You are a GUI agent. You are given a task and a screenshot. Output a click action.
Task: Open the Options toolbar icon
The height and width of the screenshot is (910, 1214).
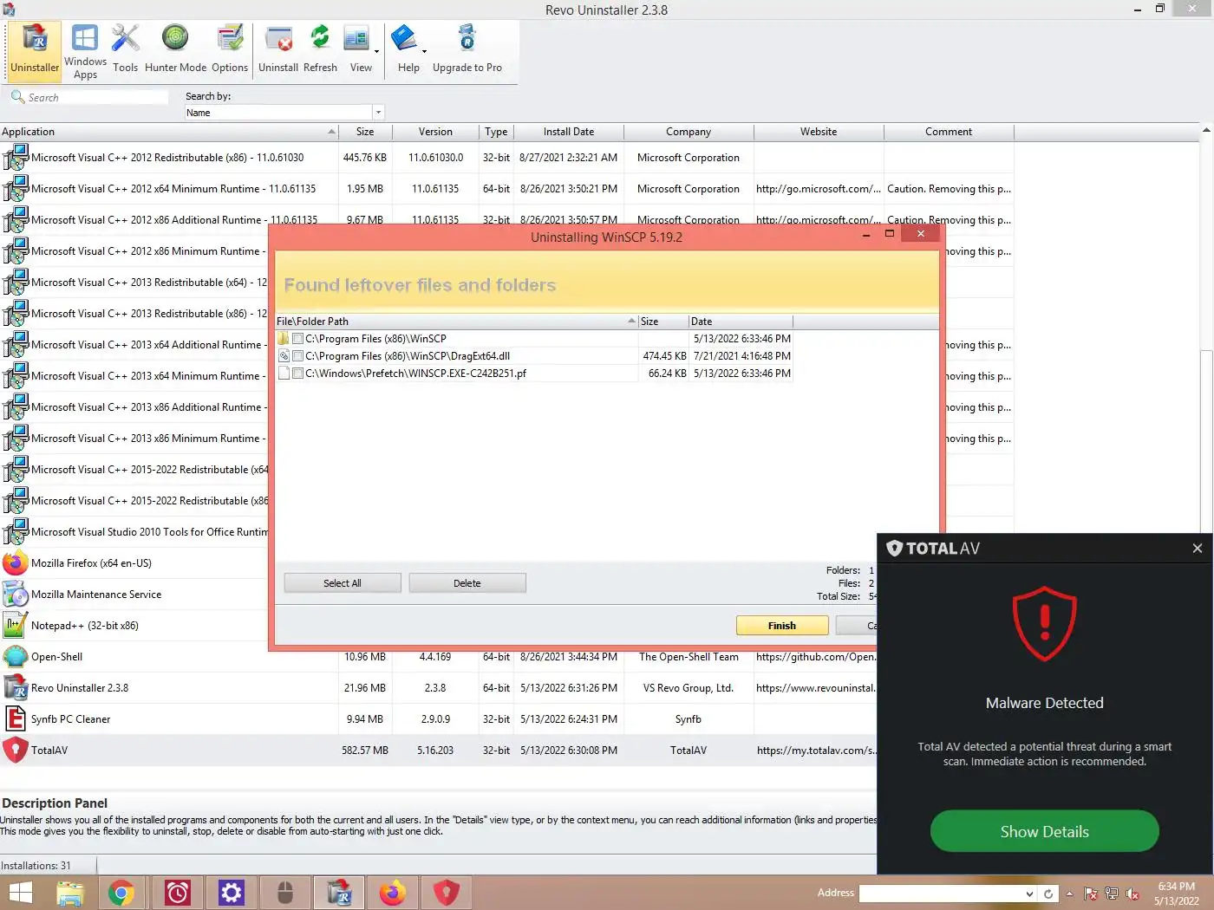(x=230, y=50)
